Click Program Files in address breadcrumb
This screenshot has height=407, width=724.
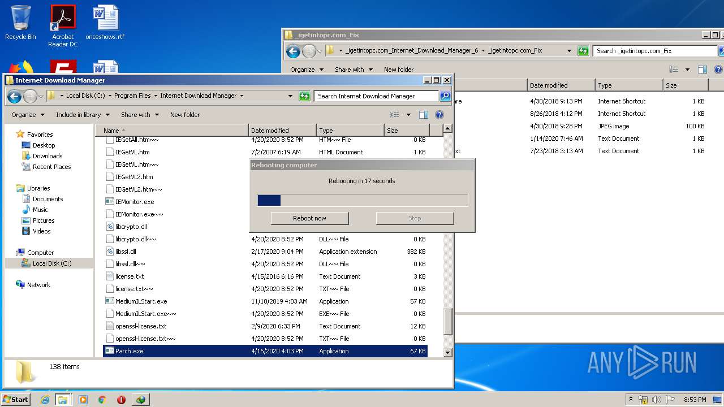click(132, 96)
